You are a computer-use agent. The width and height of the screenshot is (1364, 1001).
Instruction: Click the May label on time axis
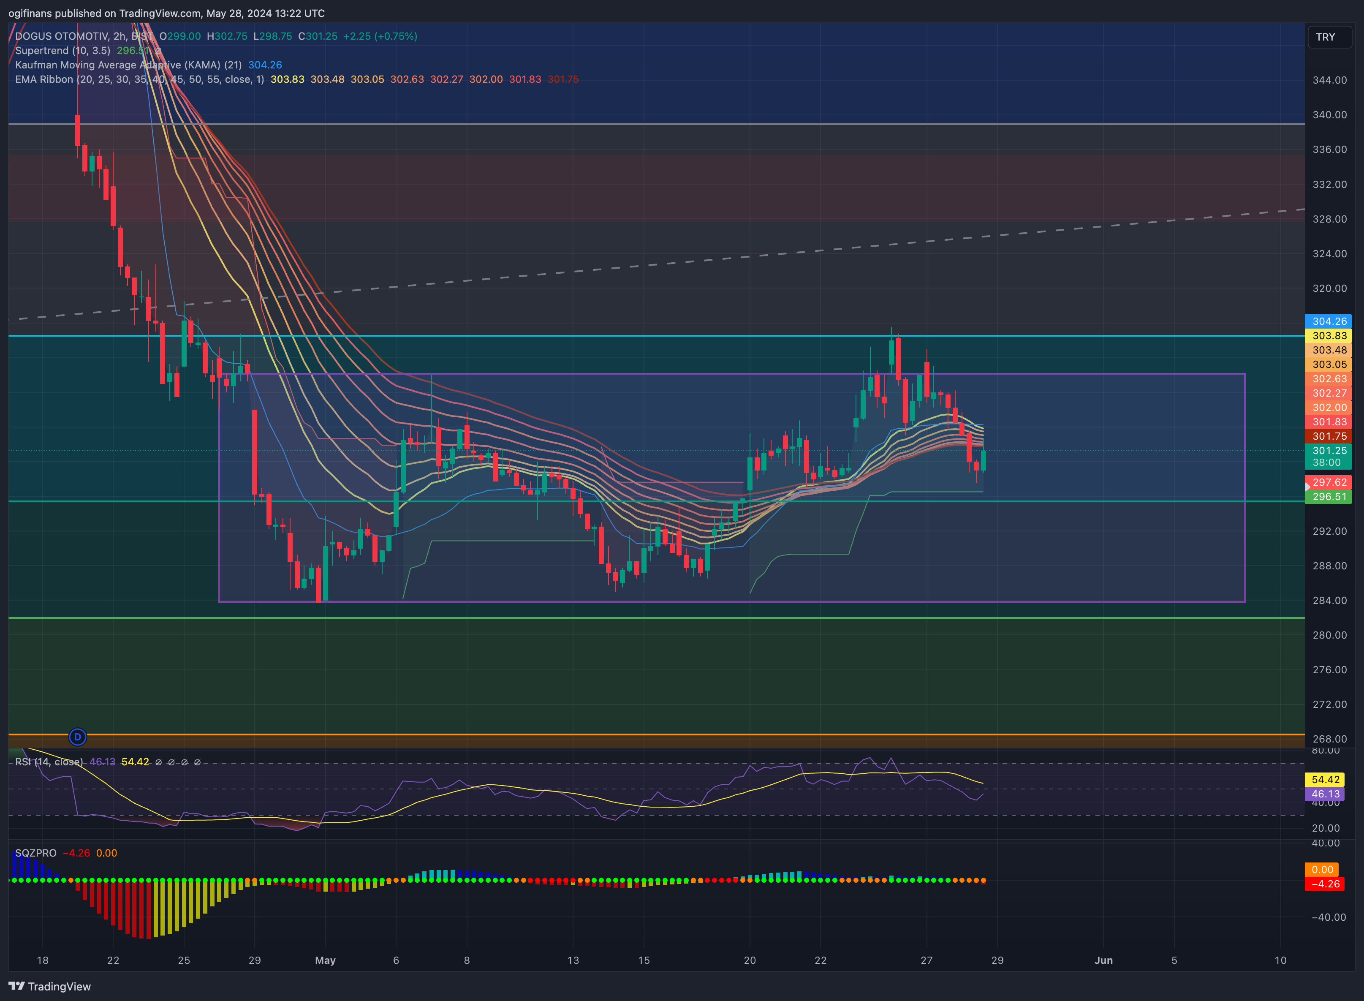pos(325,960)
